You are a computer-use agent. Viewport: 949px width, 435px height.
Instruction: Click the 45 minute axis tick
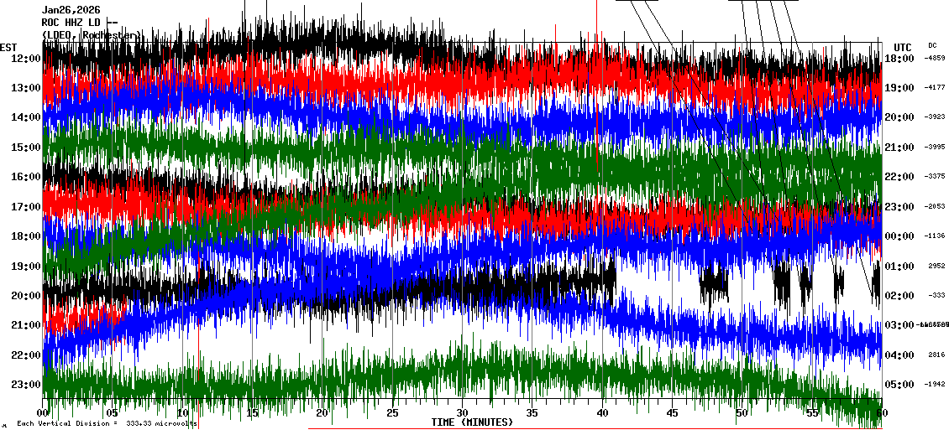672,413
